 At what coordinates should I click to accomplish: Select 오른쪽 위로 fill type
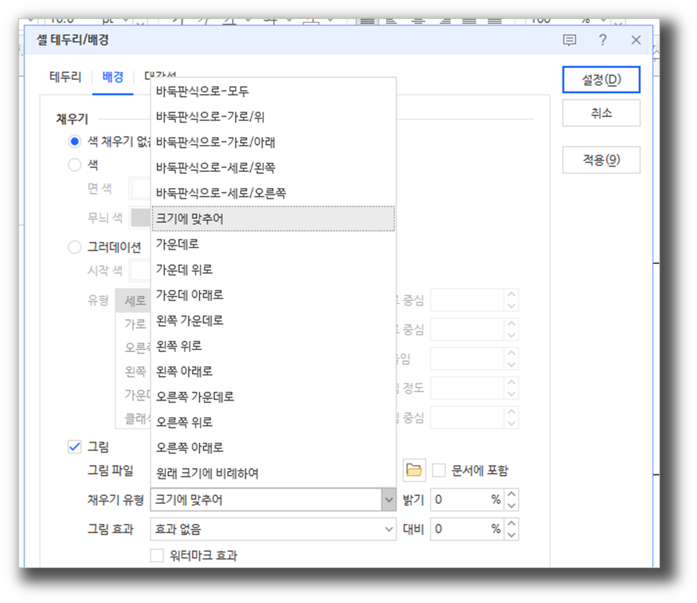tap(273, 422)
